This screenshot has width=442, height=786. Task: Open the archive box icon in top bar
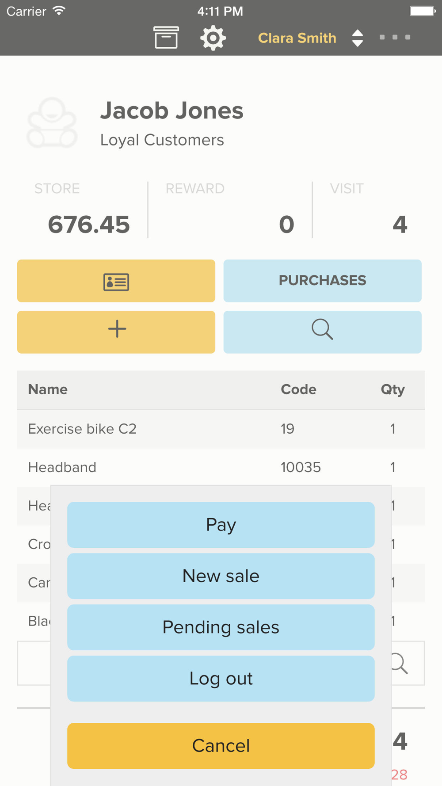166,38
